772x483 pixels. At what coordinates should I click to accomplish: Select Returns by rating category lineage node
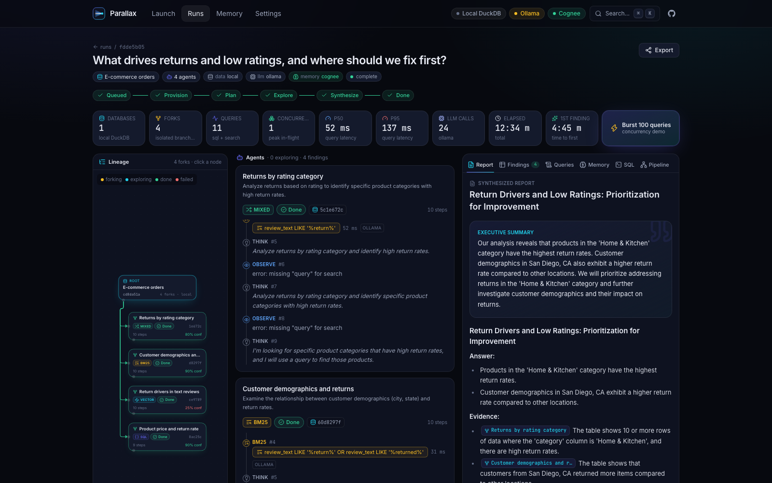[167, 326]
